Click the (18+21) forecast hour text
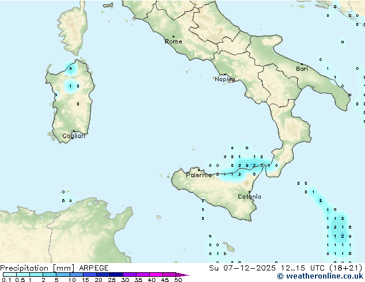The height and width of the screenshot is (282, 365). (x=346, y=268)
